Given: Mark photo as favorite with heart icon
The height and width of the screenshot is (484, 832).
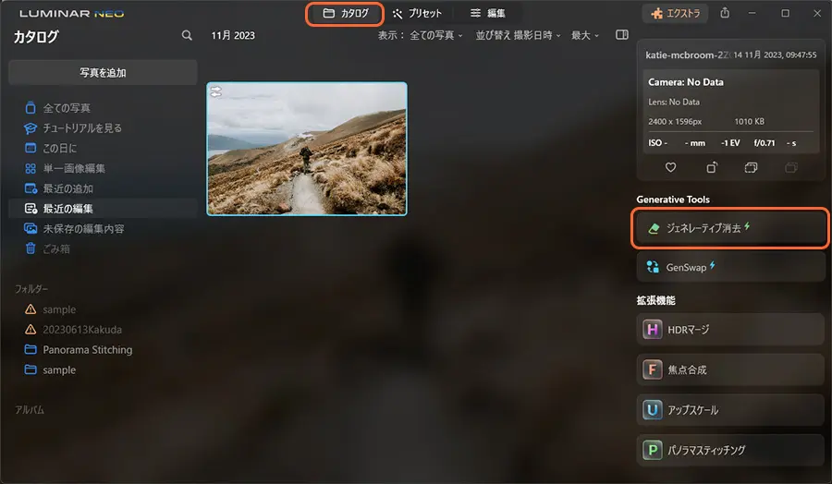Looking at the screenshot, I should point(671,167).
